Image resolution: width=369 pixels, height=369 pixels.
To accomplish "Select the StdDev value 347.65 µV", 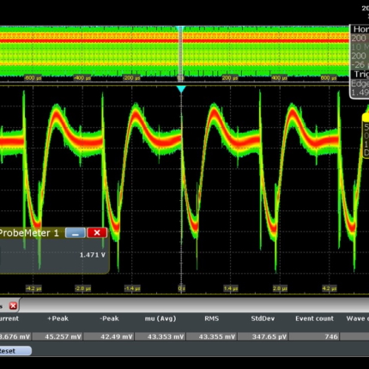I will click(263, 336).
